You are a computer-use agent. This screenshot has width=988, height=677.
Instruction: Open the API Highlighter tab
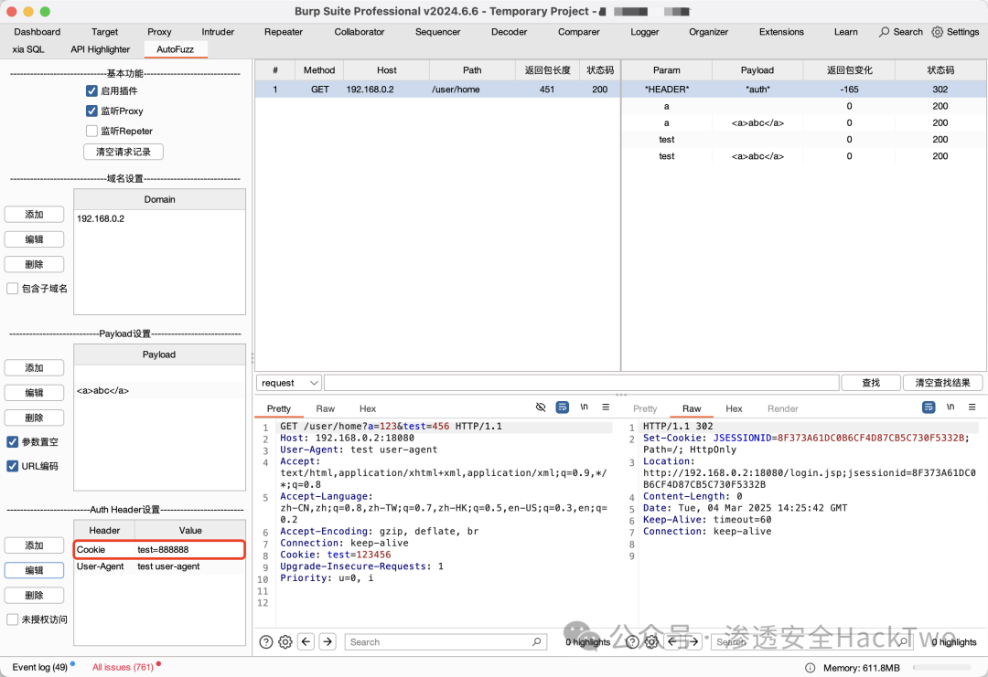coord(101,49)
